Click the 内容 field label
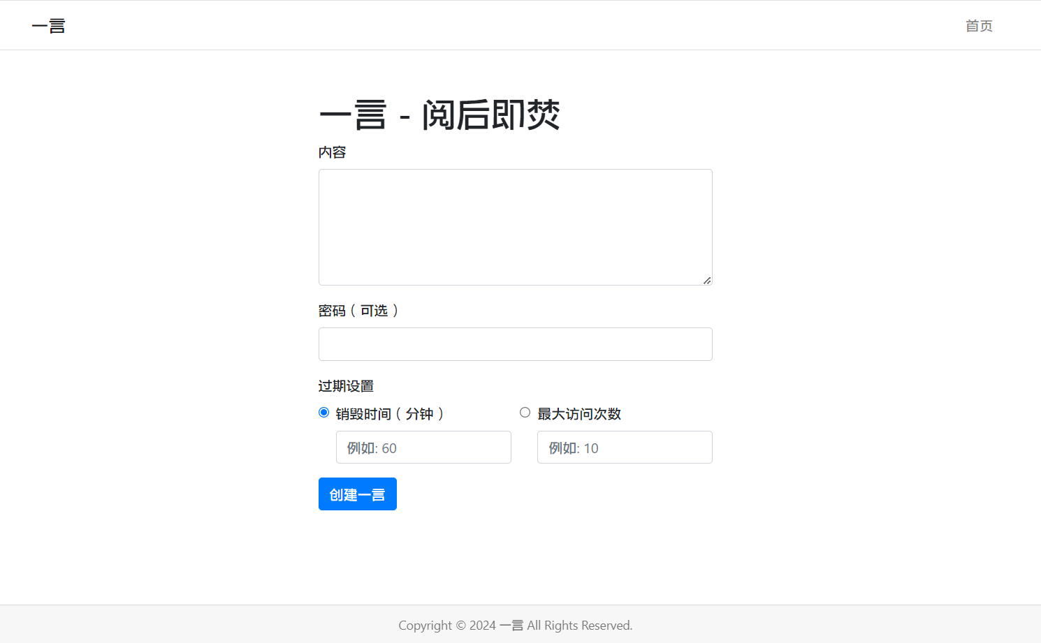This screenshot has height=643, width=1041. [332, 151]
